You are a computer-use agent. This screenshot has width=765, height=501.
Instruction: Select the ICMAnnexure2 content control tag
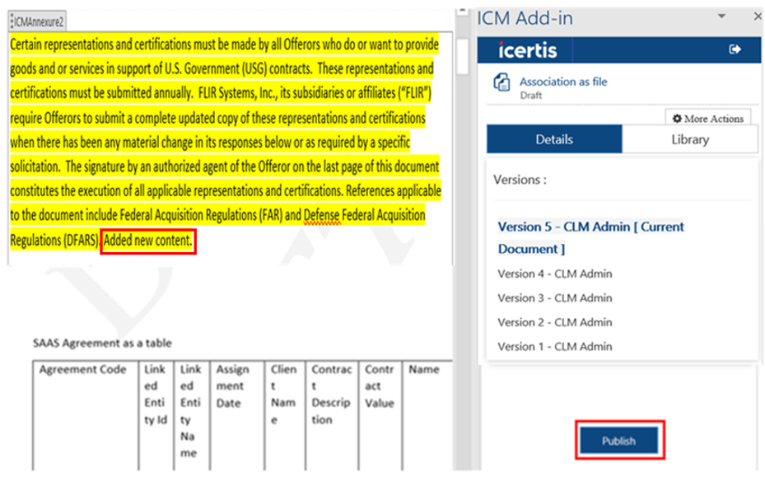[38, 20]
